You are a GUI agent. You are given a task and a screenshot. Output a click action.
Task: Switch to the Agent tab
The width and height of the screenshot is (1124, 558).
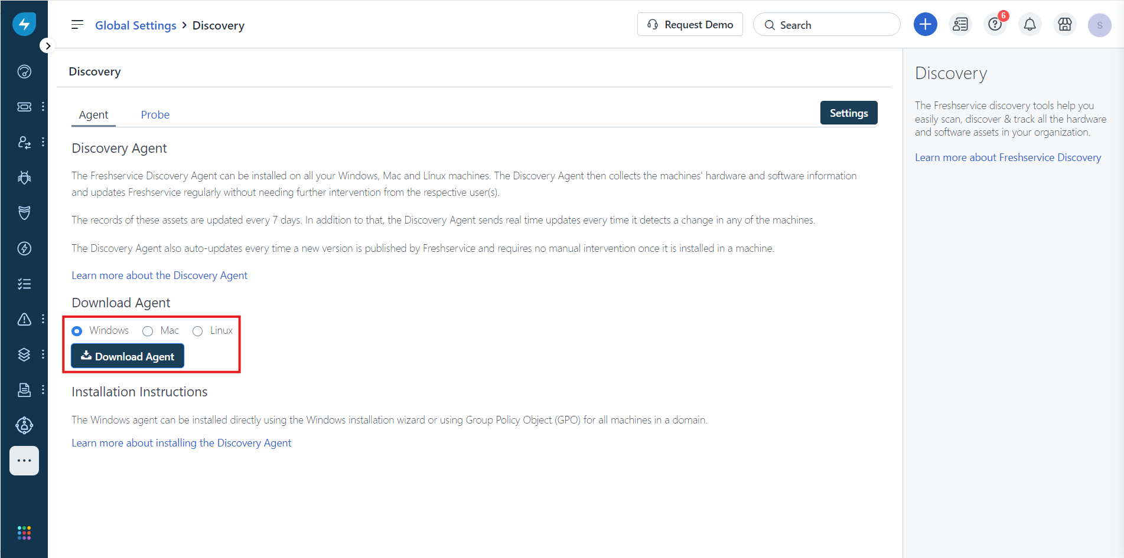pyautogui.click(x=93, y=115)
